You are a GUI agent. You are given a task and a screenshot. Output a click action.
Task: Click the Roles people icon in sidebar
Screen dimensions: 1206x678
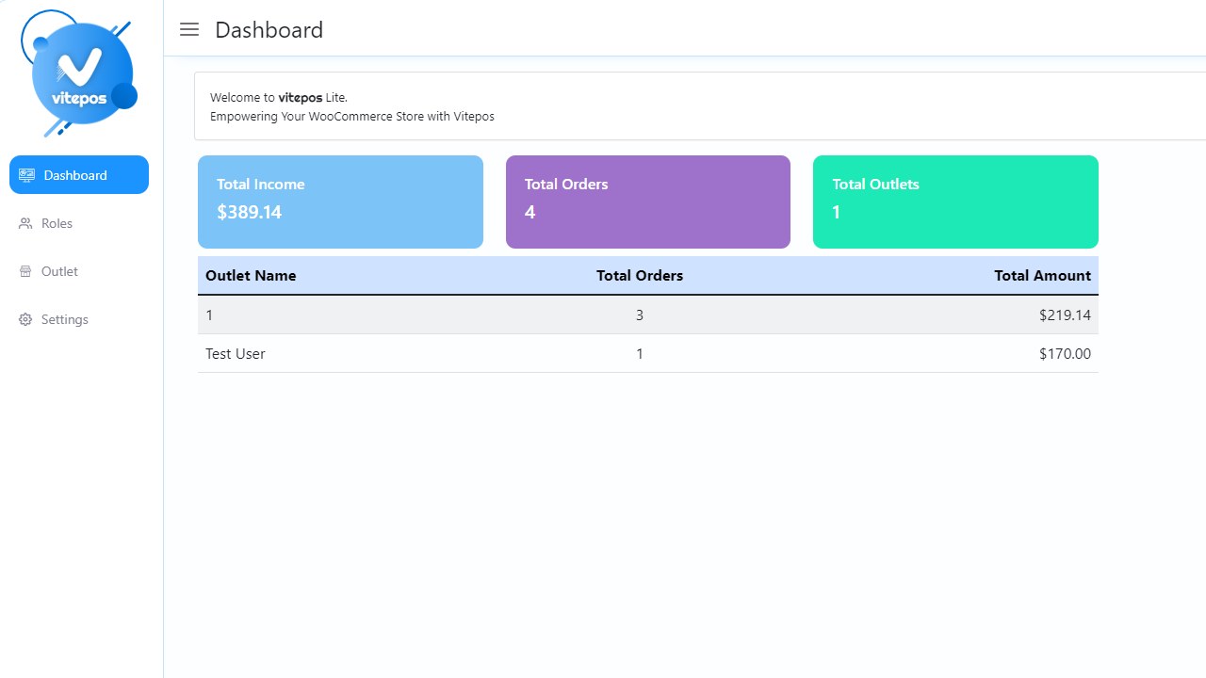point(24,223)
